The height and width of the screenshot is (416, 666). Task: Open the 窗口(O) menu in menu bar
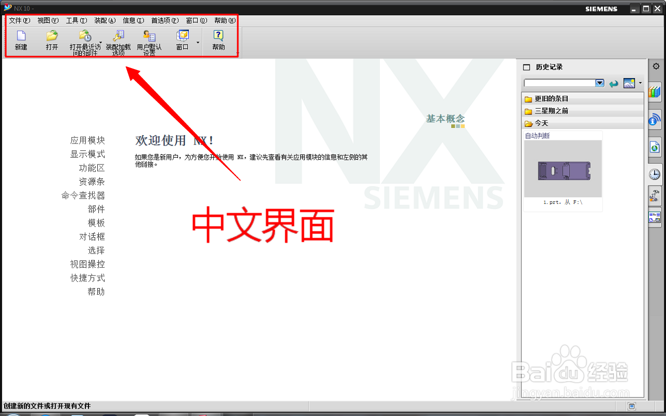click(x=197, y=21)
